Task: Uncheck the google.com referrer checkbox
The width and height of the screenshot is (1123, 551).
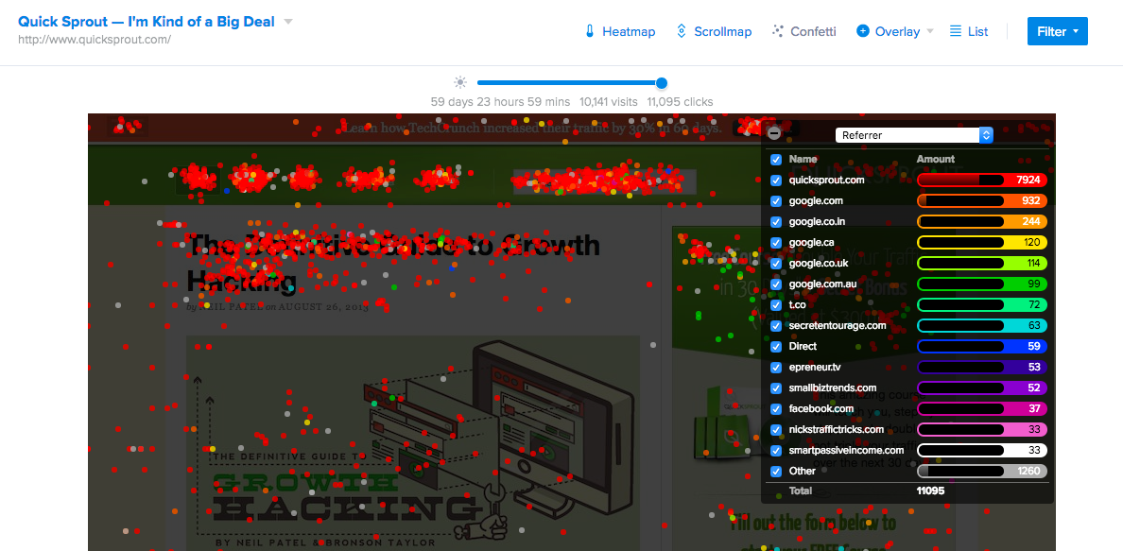Action: point(776,200)
